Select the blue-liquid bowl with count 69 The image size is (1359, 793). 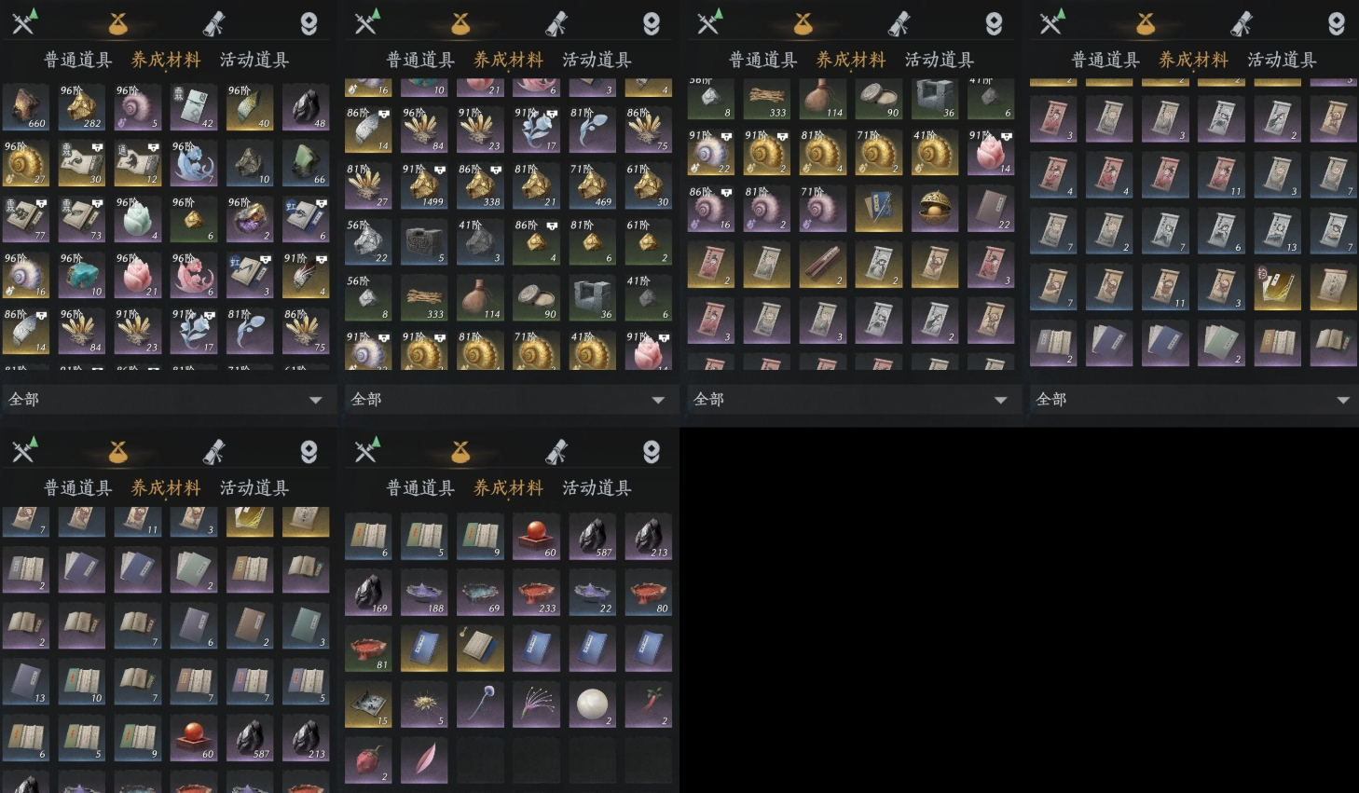(480, 593)
